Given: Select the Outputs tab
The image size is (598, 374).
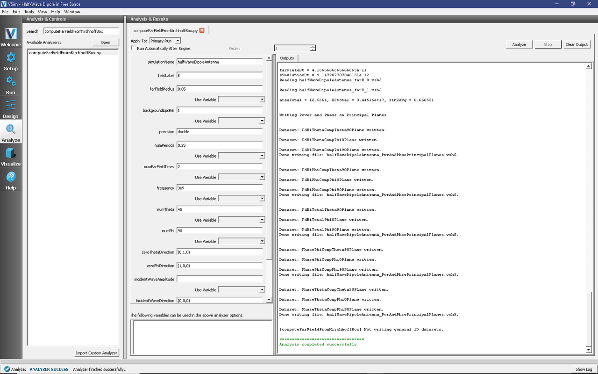Looking at the screenshot, I should [x=287, y=58].
